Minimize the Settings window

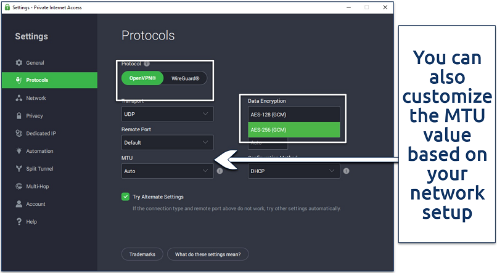point(348,7)
